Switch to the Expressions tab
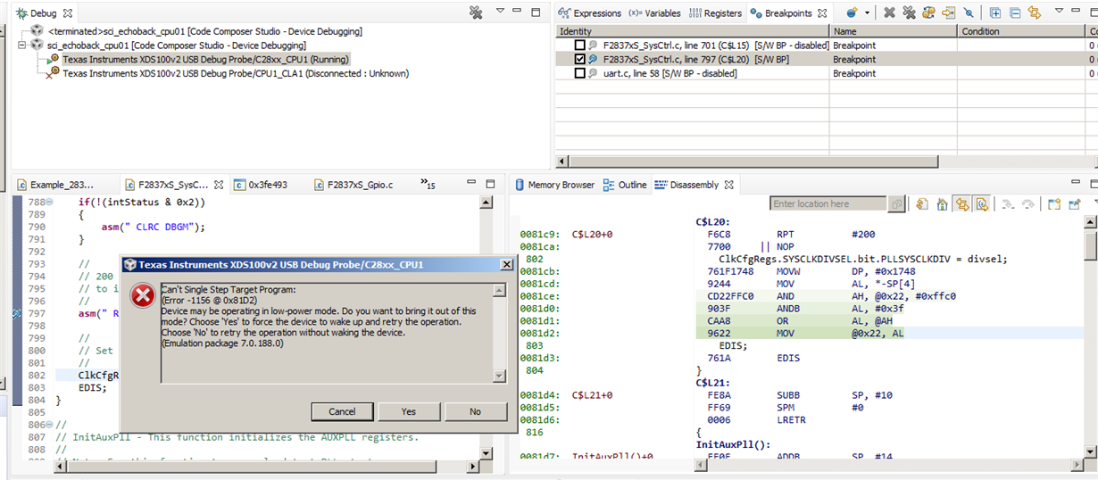Viewport: 1098px width, 480px height. pyautogui.click(x=589, y=13)
